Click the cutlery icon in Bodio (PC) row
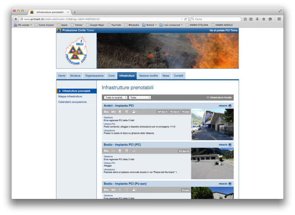The width and height of the screenshot is (295, 215). [x=127, y=151]
